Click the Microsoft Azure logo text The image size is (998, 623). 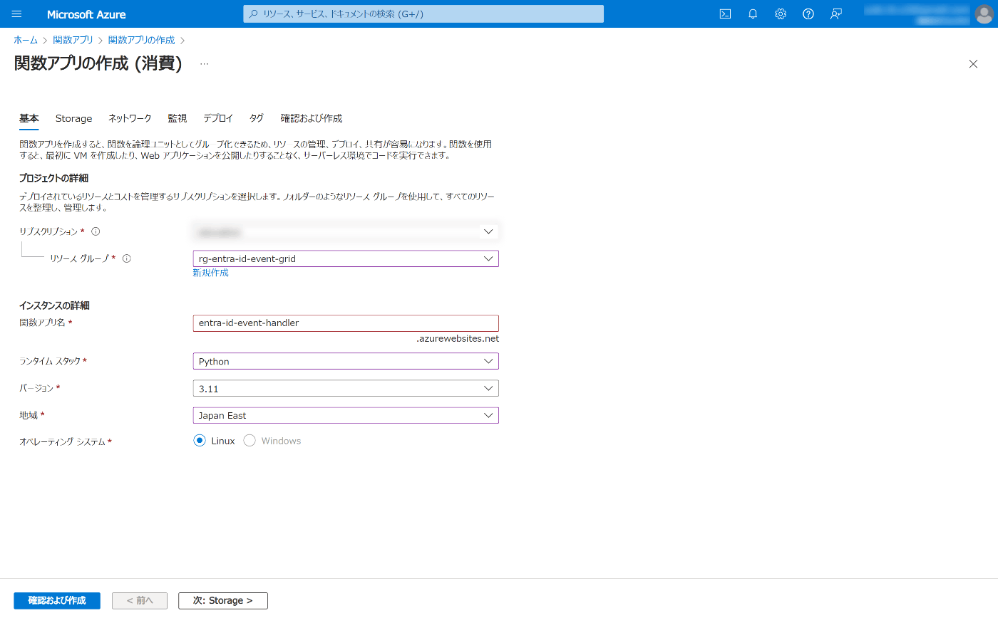(x=86, y=14)
